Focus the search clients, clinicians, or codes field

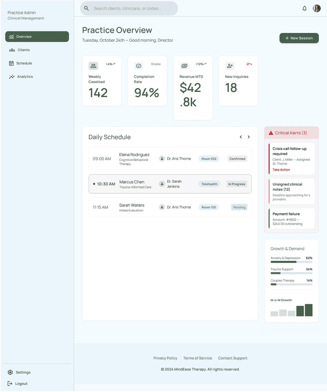pyautogui.click(x=129, y=8)
